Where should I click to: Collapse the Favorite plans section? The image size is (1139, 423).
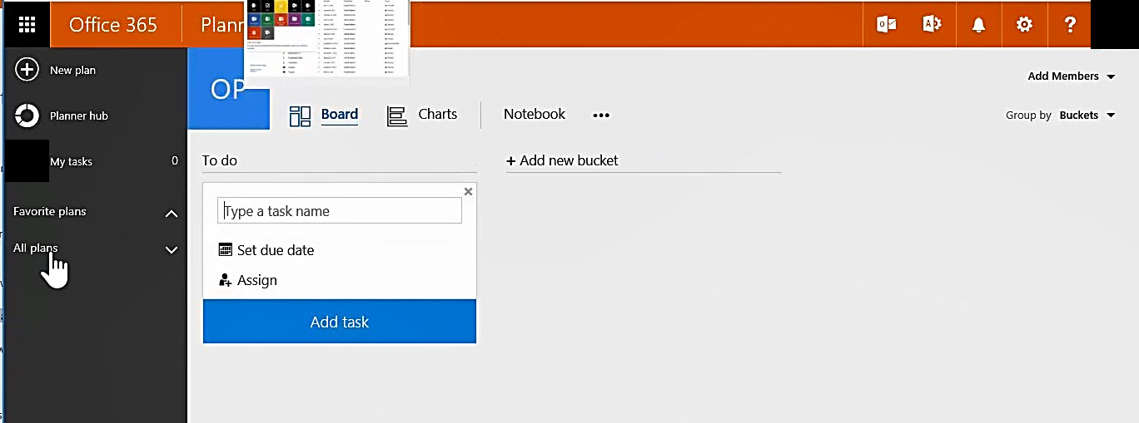[x=172, y=214]
